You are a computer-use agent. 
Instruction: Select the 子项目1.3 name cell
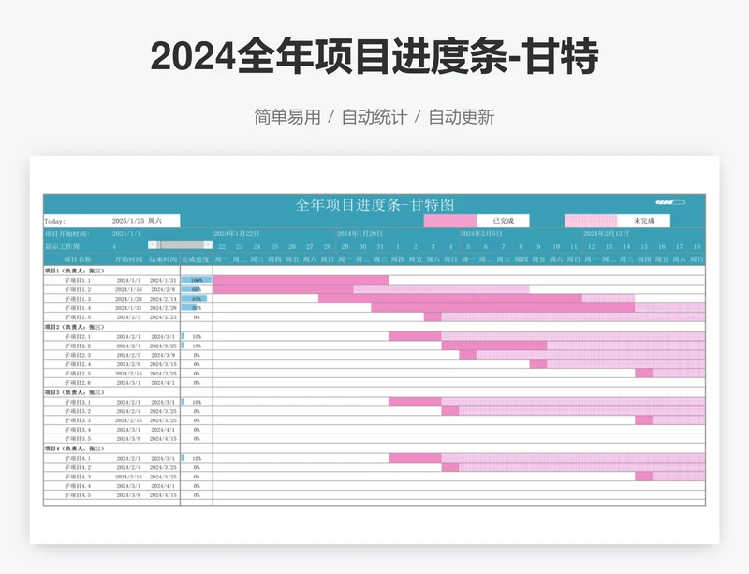[78, 299]
